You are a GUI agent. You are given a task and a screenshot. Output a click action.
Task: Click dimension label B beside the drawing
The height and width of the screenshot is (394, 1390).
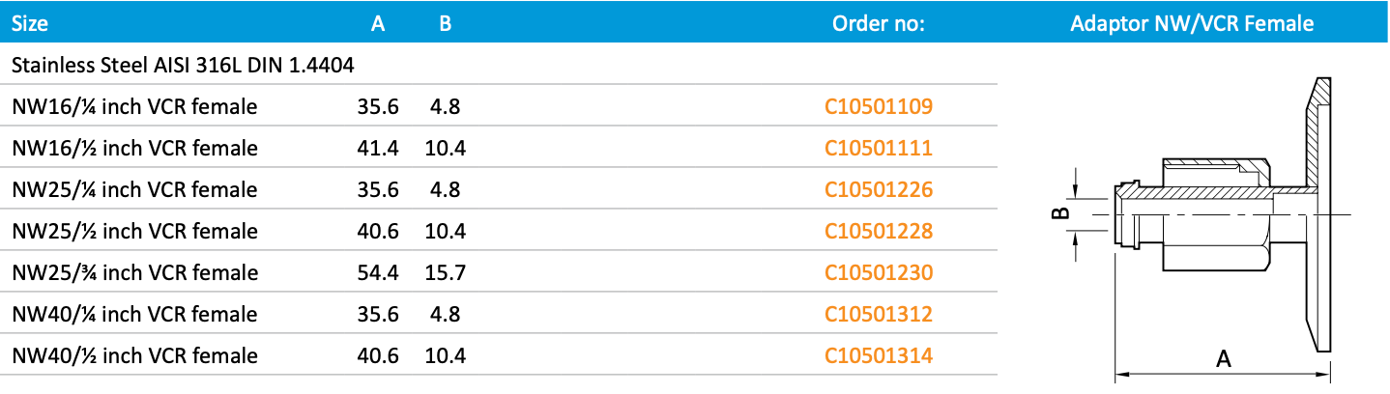[x=1059, y=212]
